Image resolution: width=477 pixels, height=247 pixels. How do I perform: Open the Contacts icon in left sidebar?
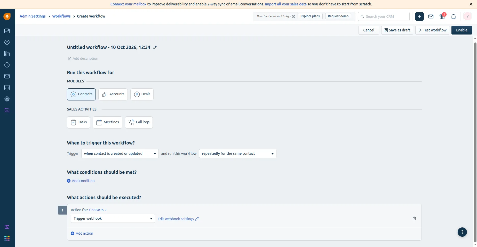[7, 42]
